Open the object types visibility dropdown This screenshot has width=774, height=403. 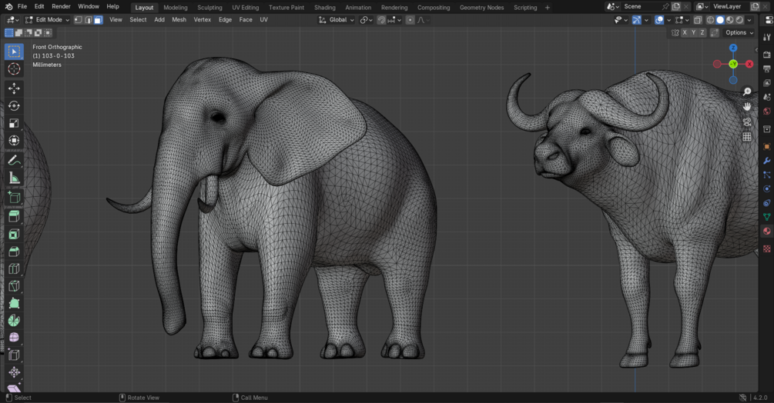coord(620,20)
